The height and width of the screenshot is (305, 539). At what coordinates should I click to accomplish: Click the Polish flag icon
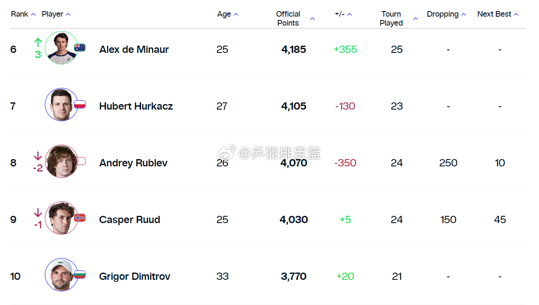80,104
